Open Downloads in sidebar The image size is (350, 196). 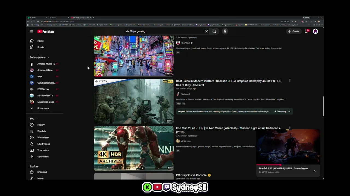[x=43, y=157]
